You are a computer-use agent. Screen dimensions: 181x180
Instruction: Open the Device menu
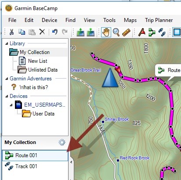click(x=50, y=20)
